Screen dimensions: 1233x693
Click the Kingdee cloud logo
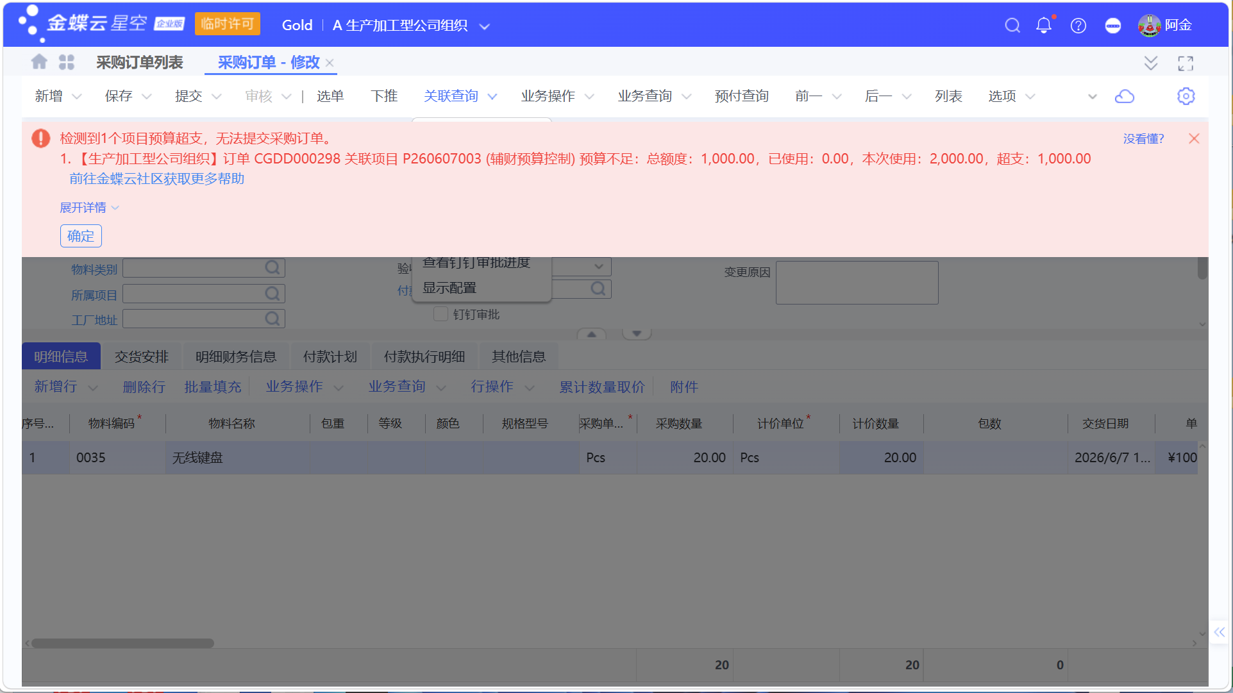pos(101,24)
